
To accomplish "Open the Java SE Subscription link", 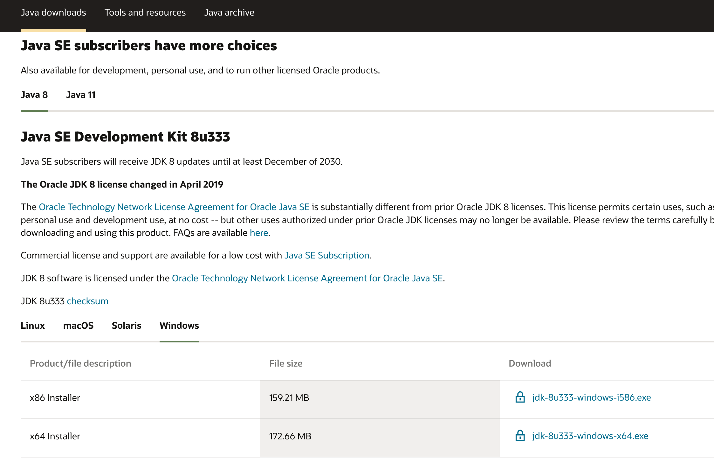I will click(327, 256).
